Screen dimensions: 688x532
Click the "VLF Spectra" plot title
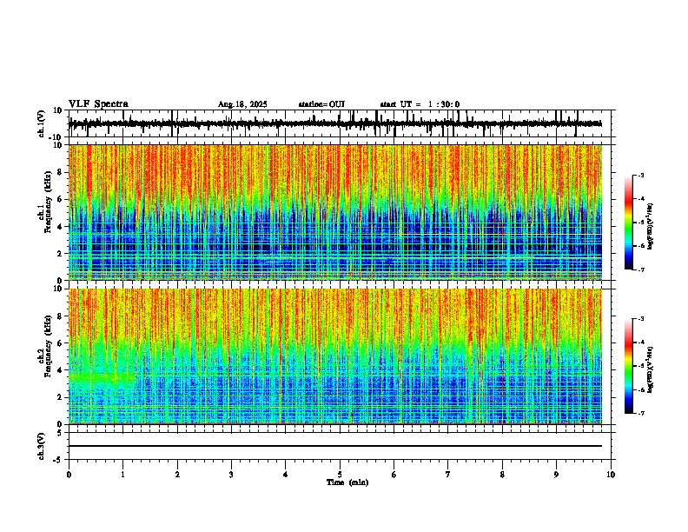tap(98, 104)
